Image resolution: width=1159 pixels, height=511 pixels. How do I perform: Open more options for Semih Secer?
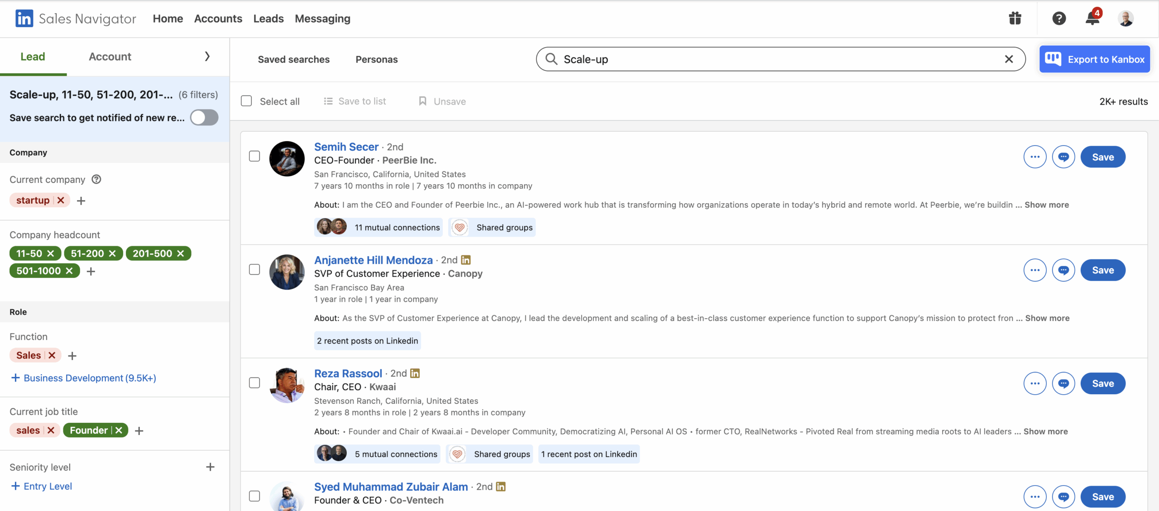coord(1035,157)
